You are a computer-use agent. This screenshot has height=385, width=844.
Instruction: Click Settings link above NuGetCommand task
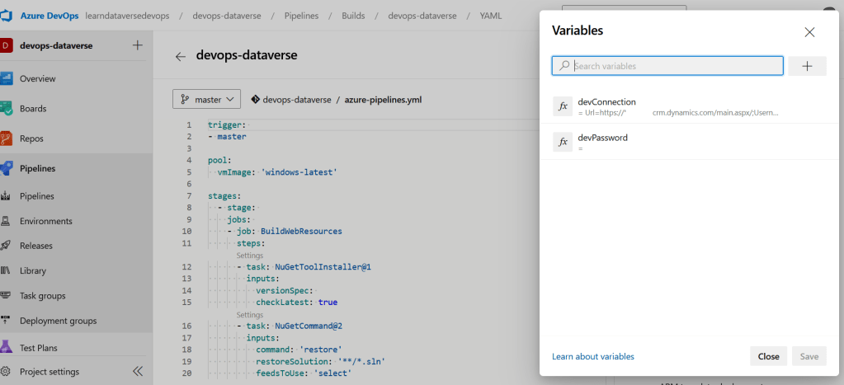pos(250,315)
